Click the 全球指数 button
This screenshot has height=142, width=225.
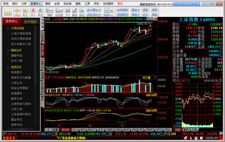[122, 10]
